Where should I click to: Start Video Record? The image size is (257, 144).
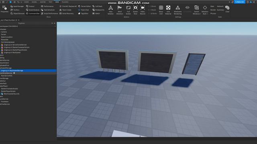[x=143, y=10]
